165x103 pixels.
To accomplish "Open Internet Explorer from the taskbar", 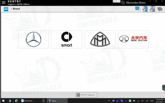I will pos(16,101).
